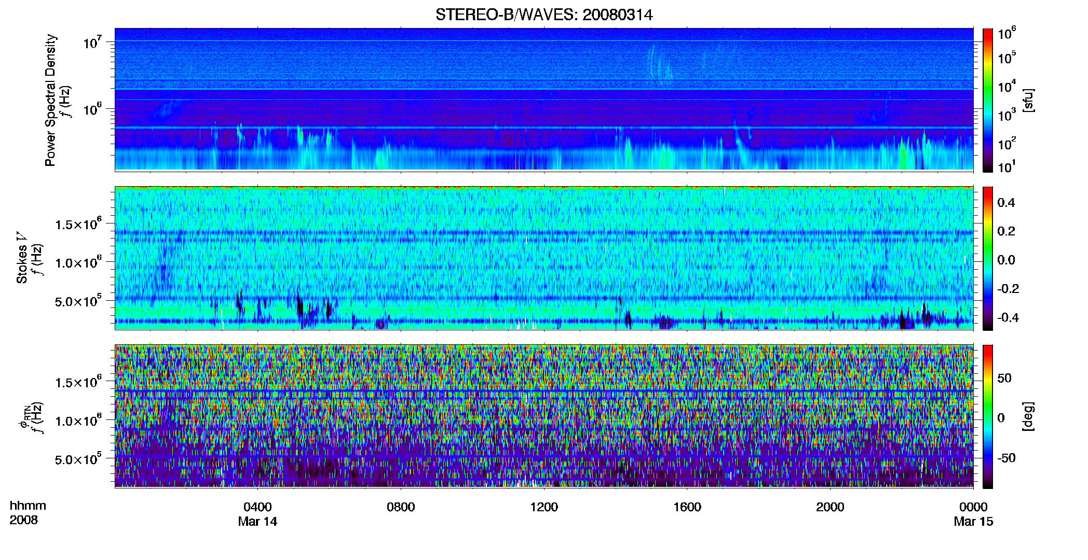1088x560 pixels.
Task: Click the 10^2 label on the sfu colorbar
Action: 1007,144
